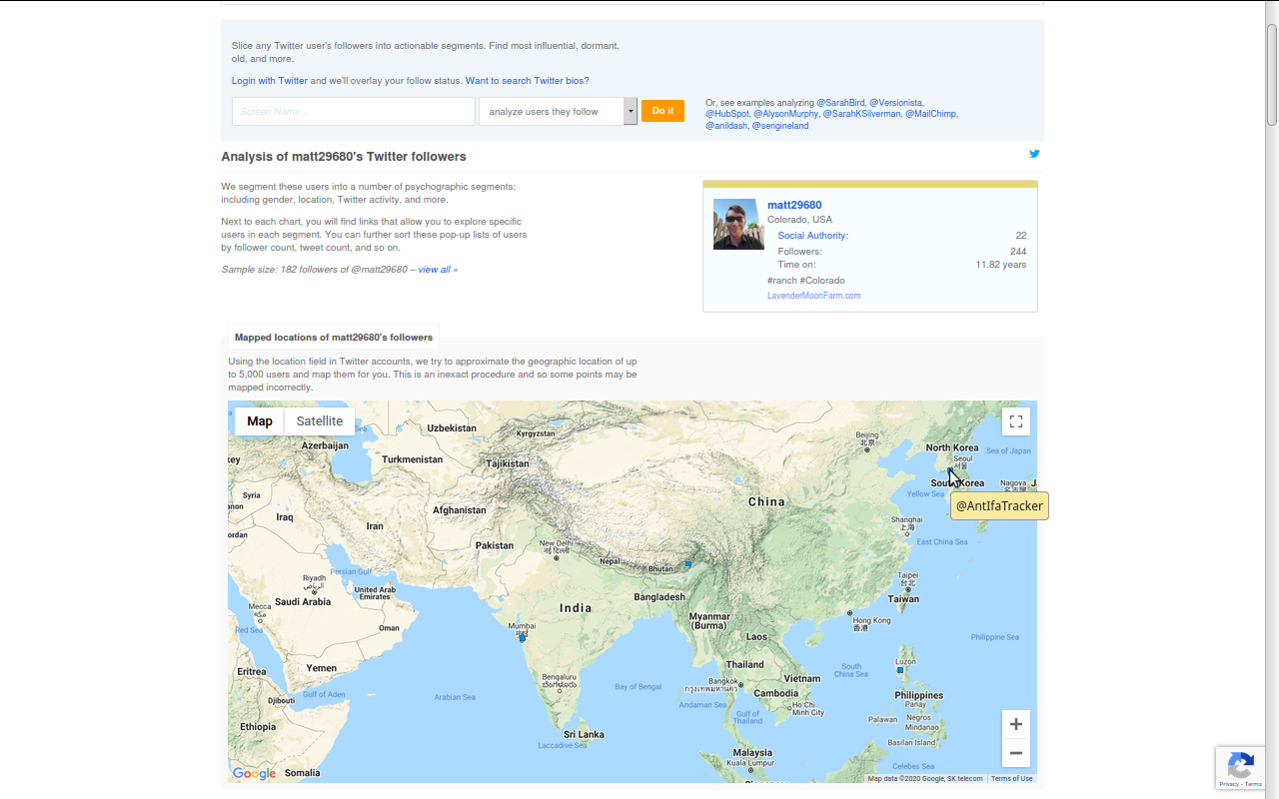Switch map to Map view

tap(260, 421)
